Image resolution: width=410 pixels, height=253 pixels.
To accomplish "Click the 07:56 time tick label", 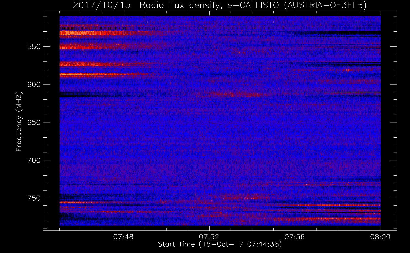I will [295, 237].
